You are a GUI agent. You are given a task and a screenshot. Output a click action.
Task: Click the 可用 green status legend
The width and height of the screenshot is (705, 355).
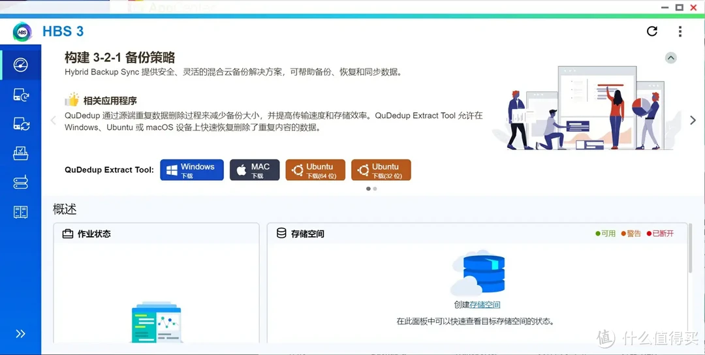pos(605,234)
